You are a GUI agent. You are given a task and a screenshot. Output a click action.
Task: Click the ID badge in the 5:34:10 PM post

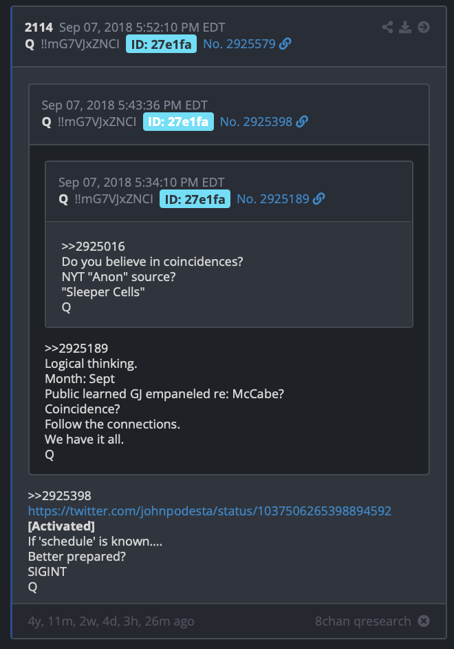pyautogui.click(x=195, y=200)
